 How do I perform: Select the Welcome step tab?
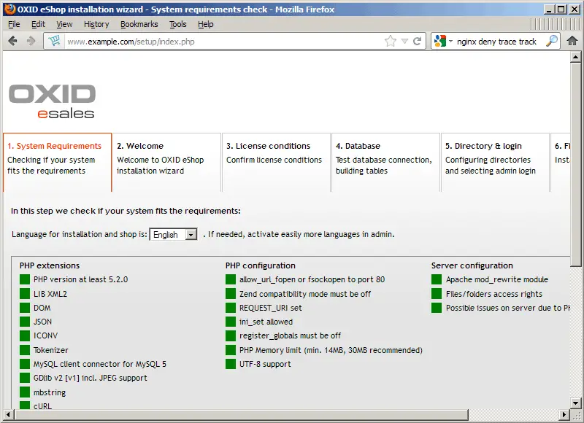point(167,162)
